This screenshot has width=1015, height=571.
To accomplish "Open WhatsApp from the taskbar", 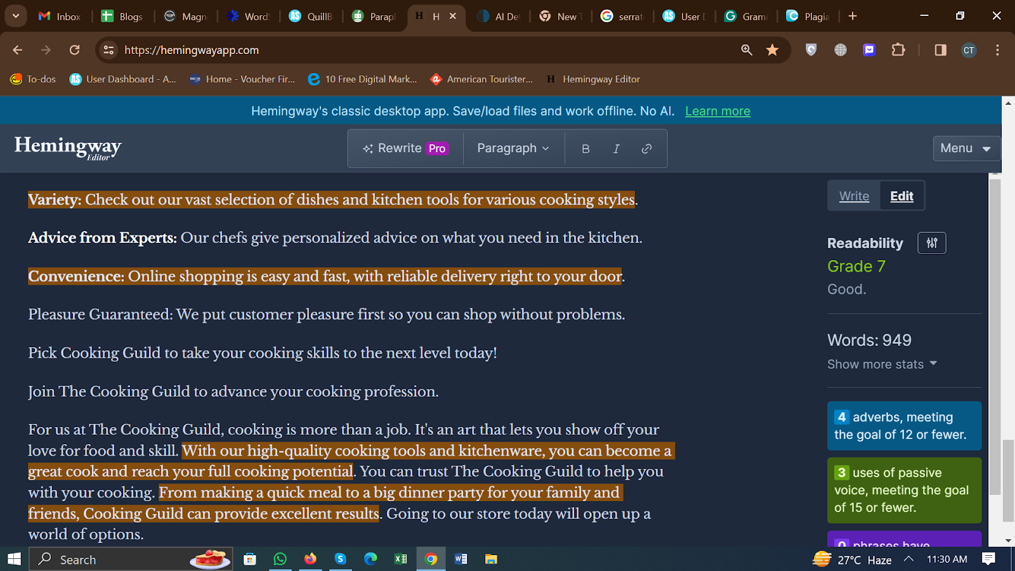I will click(280, 559).
